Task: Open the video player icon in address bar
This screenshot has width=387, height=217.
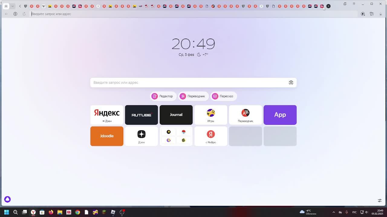Action: pos(363,14)
